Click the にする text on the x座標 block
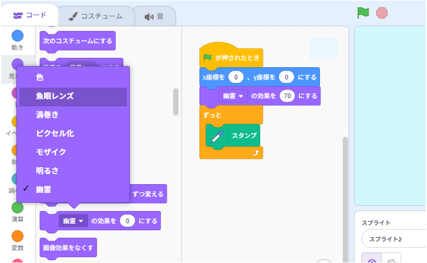 pos(307,77)
